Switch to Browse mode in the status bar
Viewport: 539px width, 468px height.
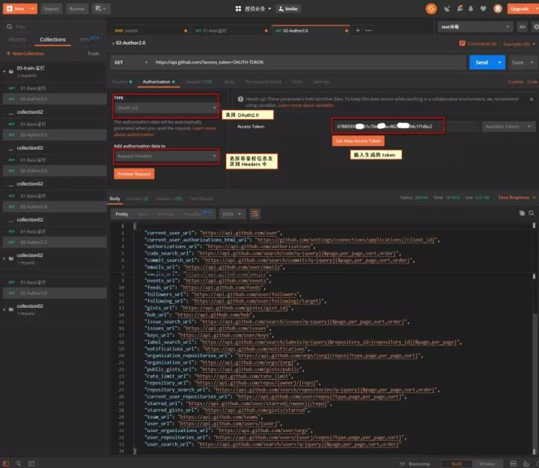click(x=487, y=464)
